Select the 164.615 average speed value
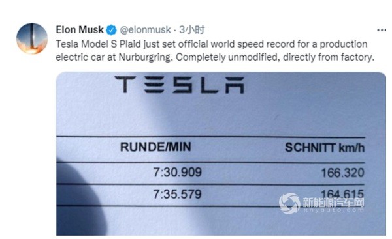392x239 pixels. click(342, 193)
